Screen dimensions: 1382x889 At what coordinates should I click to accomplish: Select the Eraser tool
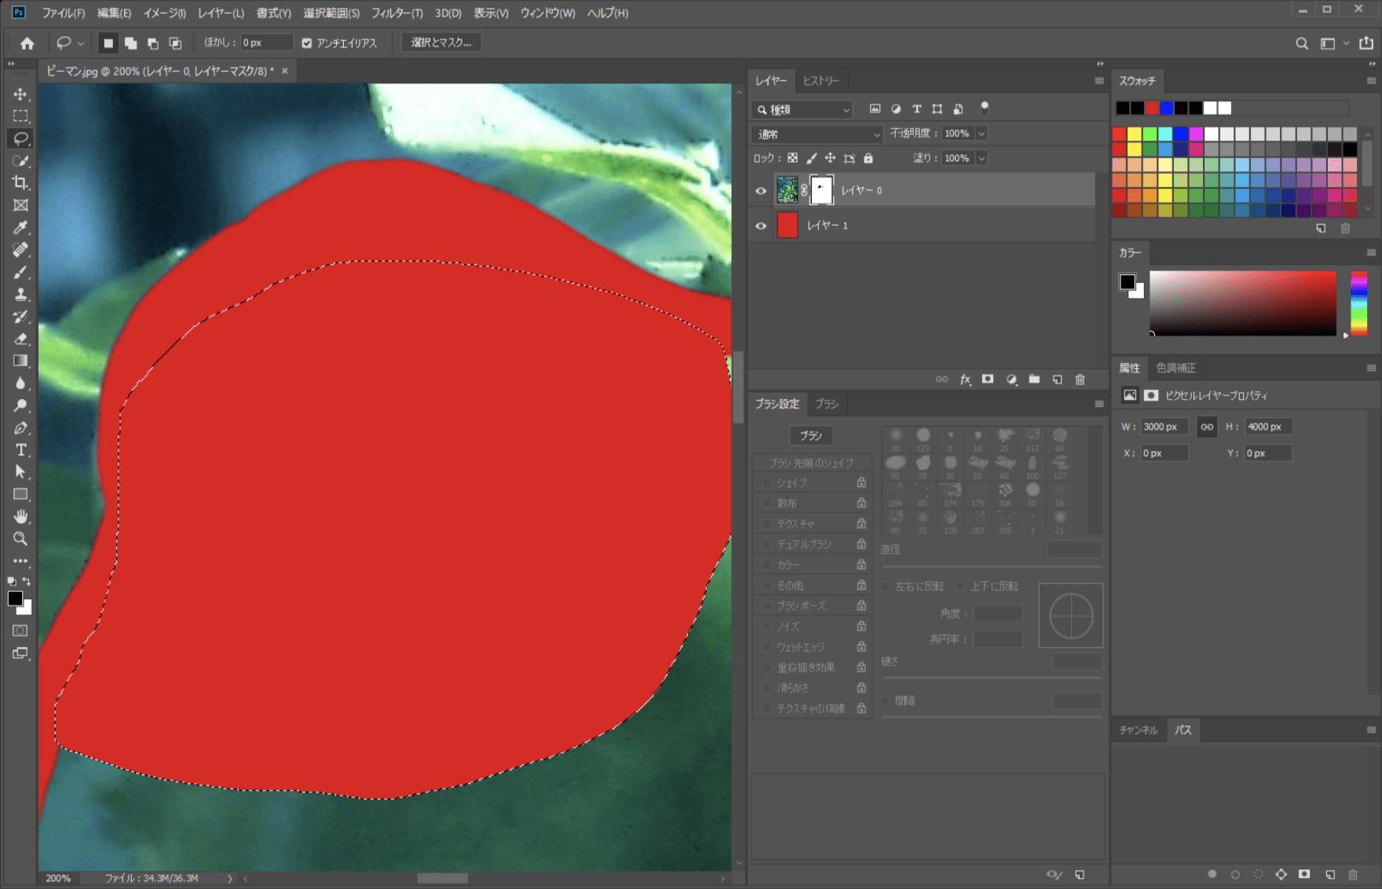[20, 339]
